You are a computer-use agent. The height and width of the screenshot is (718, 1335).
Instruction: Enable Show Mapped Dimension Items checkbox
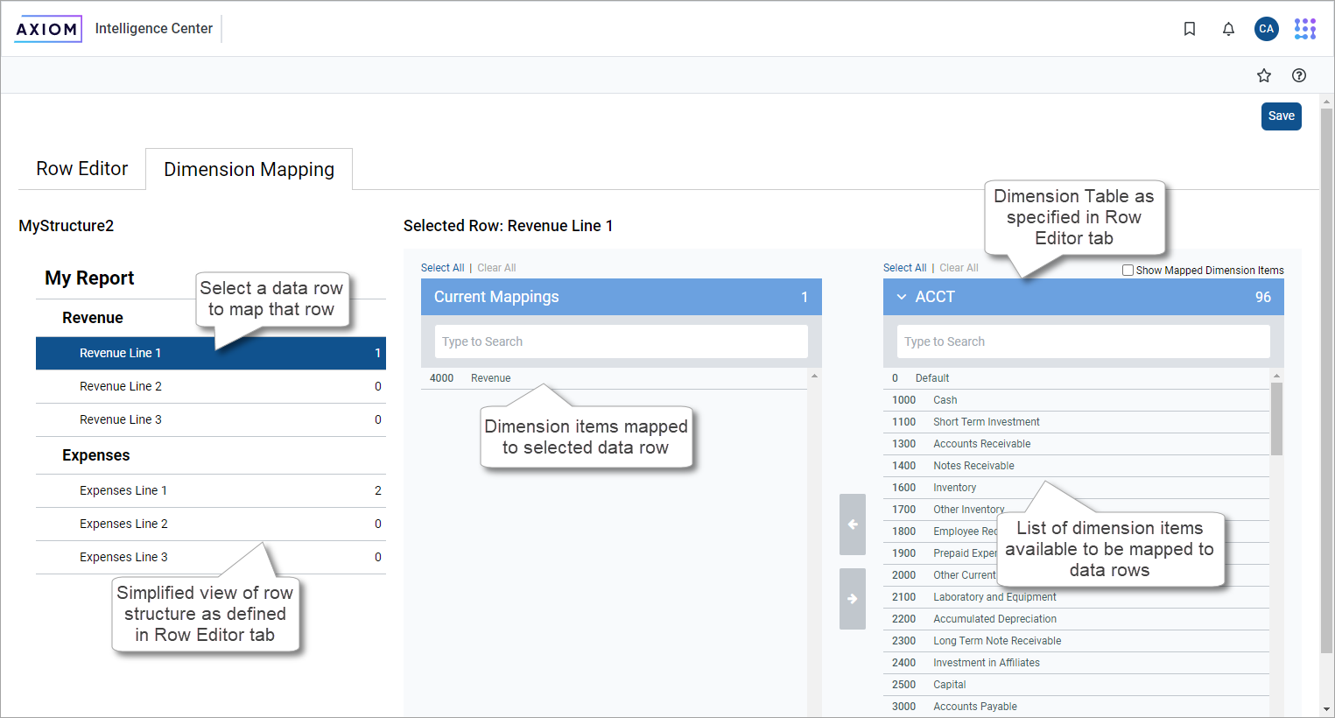(1128, 271)
